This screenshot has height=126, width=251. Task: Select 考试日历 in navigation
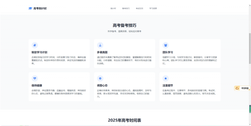tap(139, 8)
